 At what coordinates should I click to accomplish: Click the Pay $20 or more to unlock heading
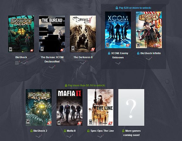pos(135,8)
